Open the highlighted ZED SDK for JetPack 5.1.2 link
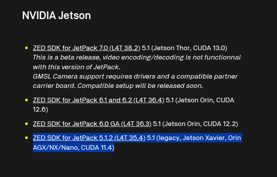The image size is (277, 177). (74, 138)
